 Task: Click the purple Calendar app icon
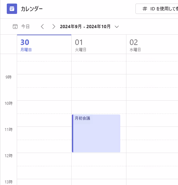(x=12, y=9)
